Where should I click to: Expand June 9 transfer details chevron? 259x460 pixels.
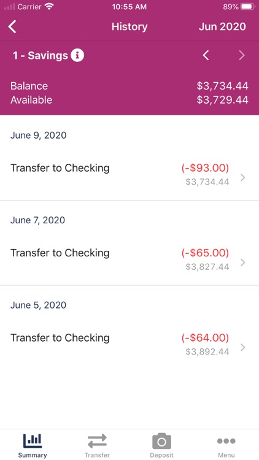coord(242,178)
